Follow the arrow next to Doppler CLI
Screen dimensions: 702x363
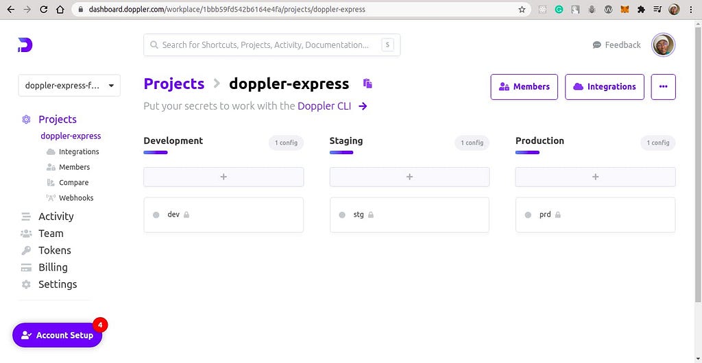(363, 106)
